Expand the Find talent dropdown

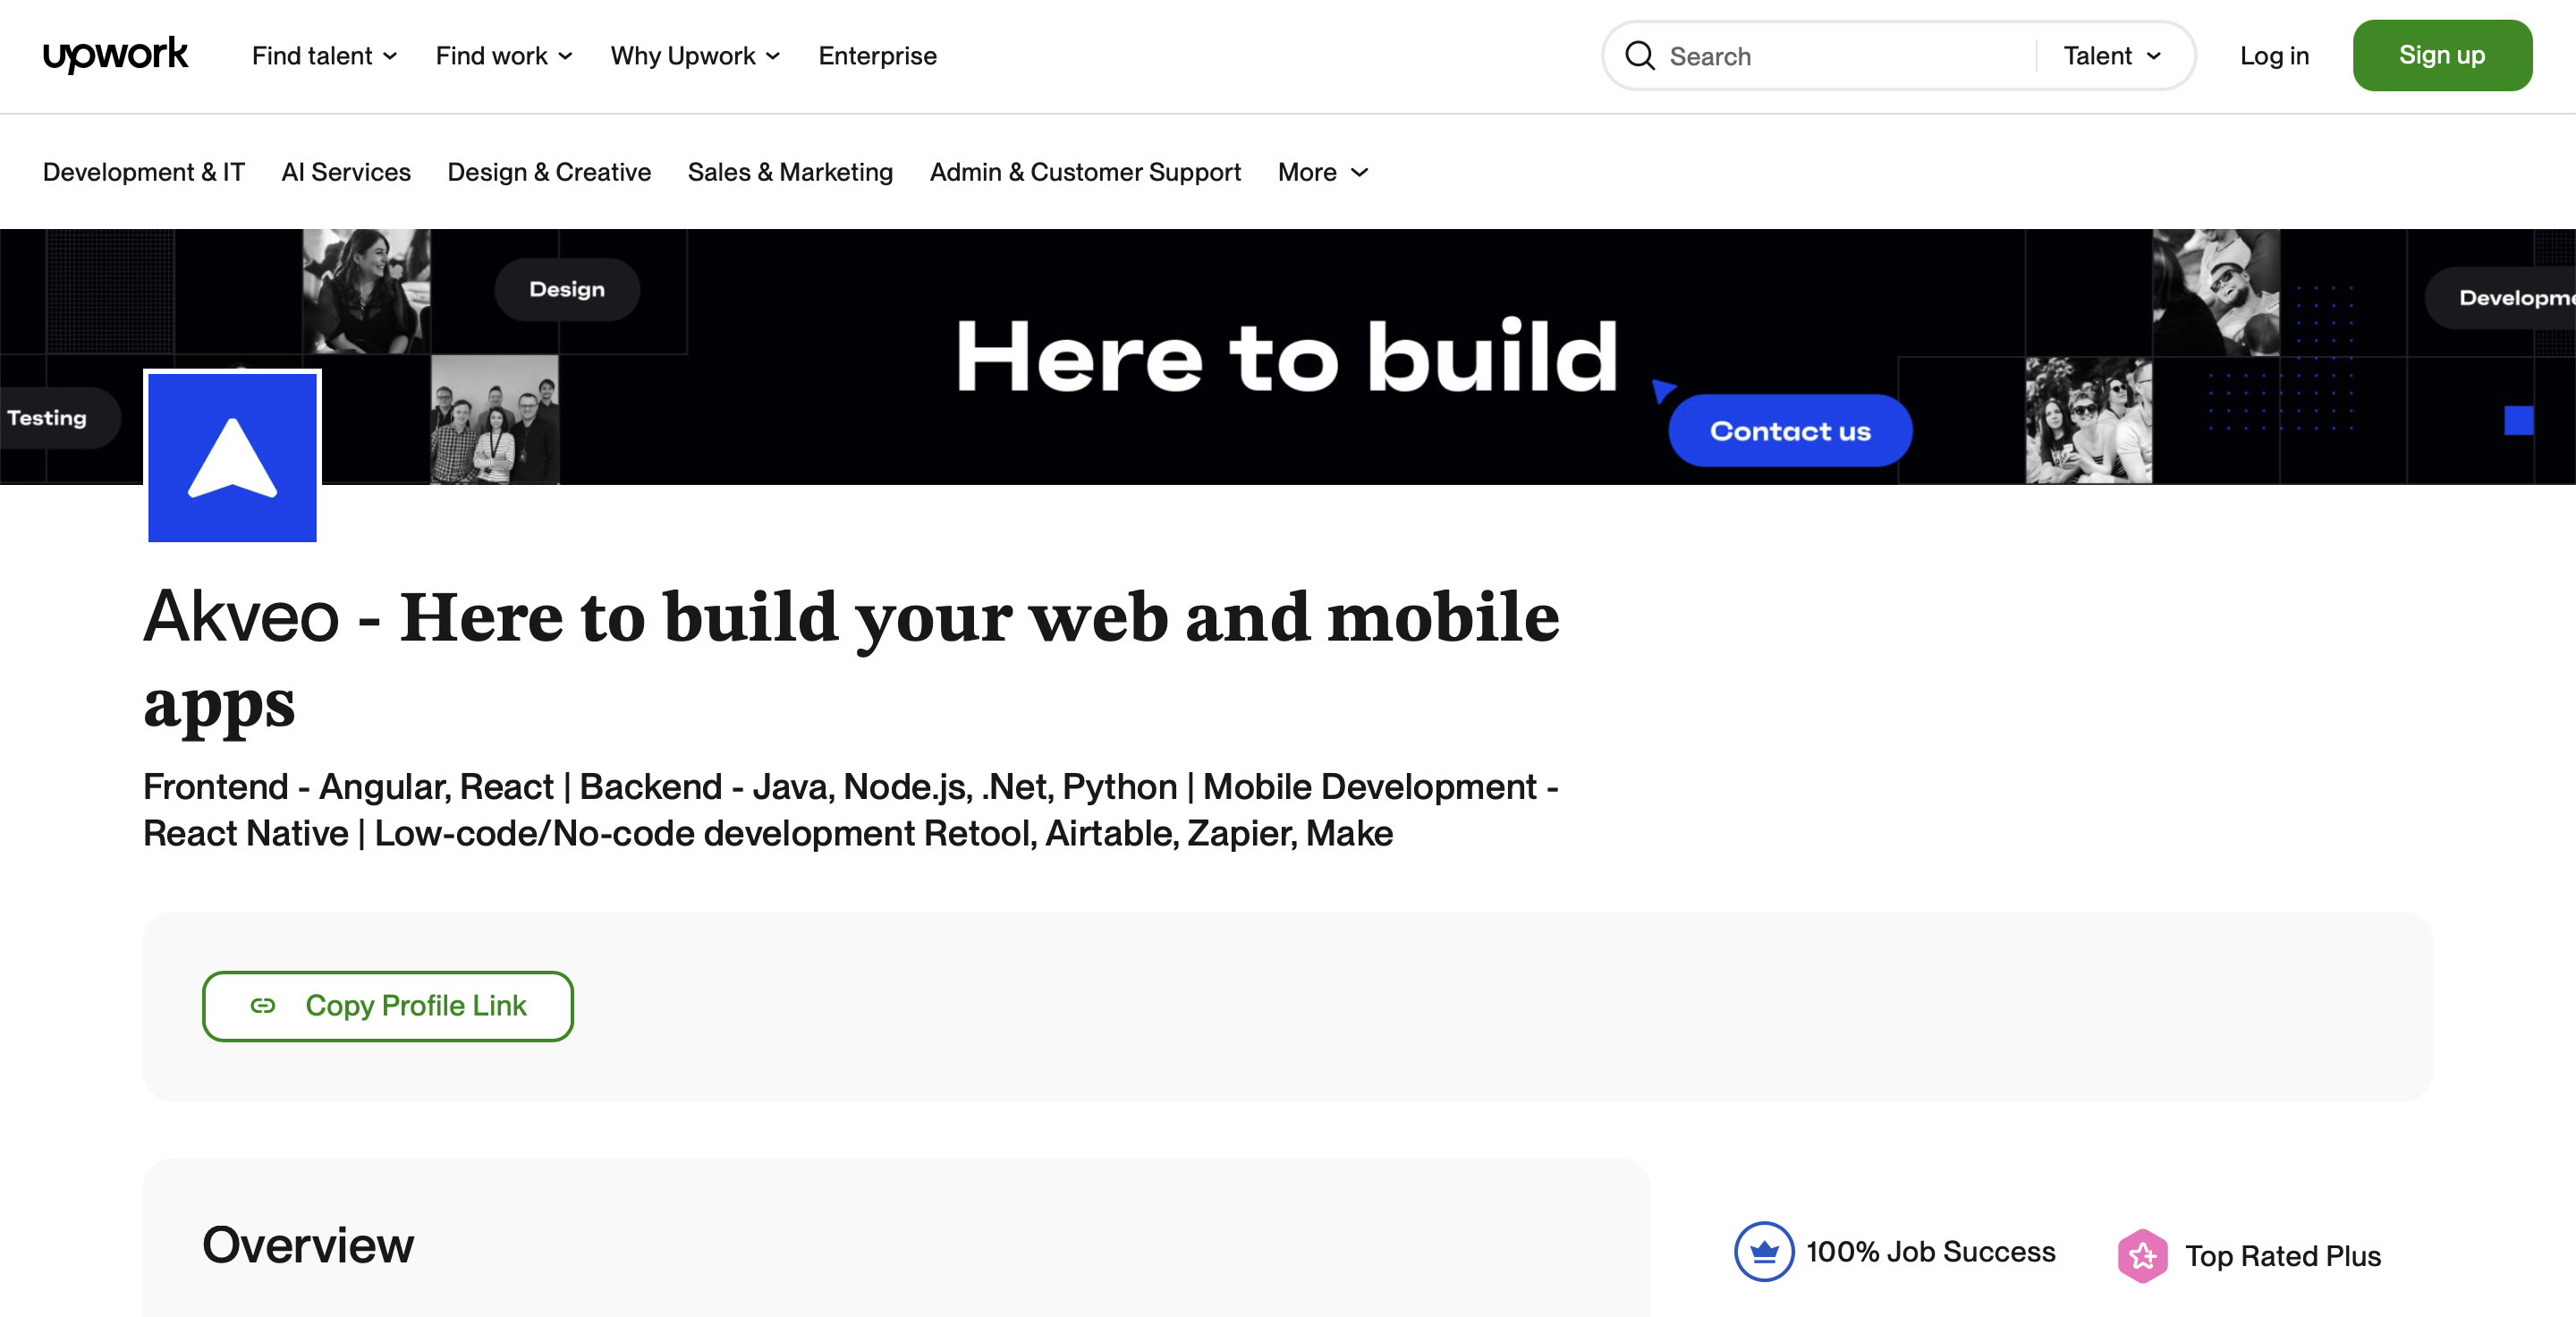[324, 56]
